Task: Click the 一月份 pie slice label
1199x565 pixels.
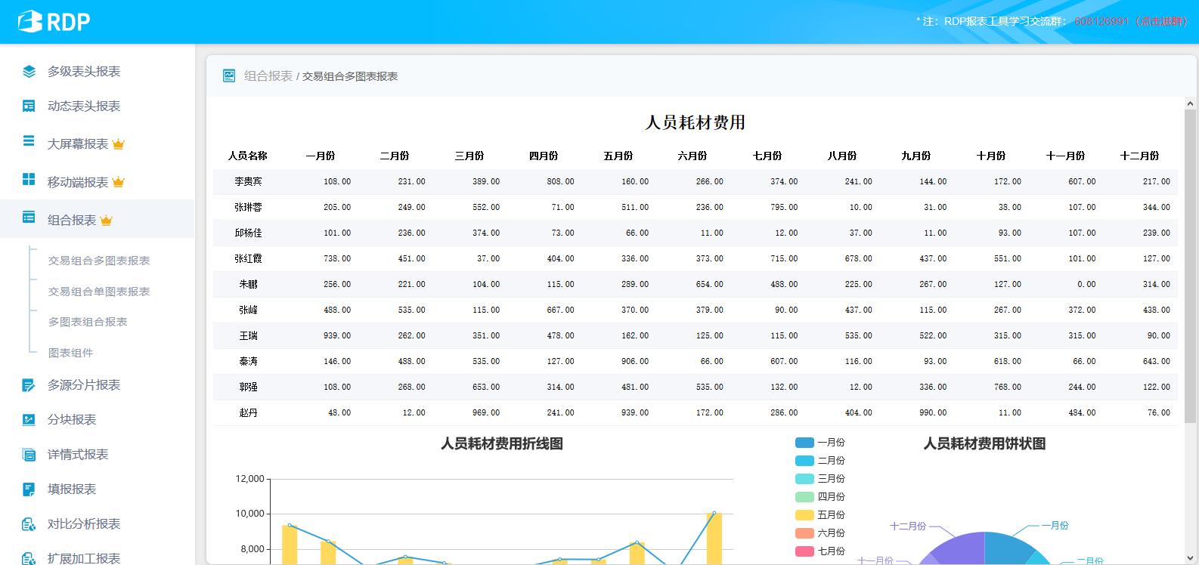Action: tap(1055, 526)
